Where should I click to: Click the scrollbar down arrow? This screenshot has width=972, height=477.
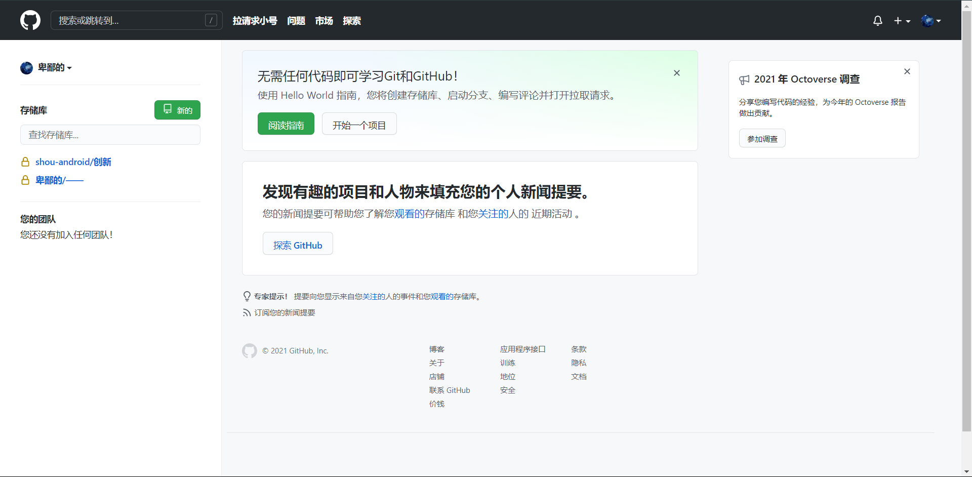click(x=966, y=472)
